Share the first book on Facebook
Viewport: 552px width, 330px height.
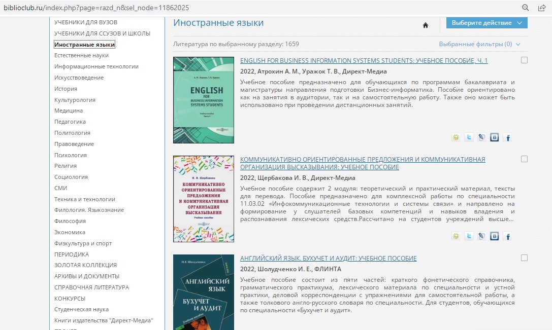507,137
